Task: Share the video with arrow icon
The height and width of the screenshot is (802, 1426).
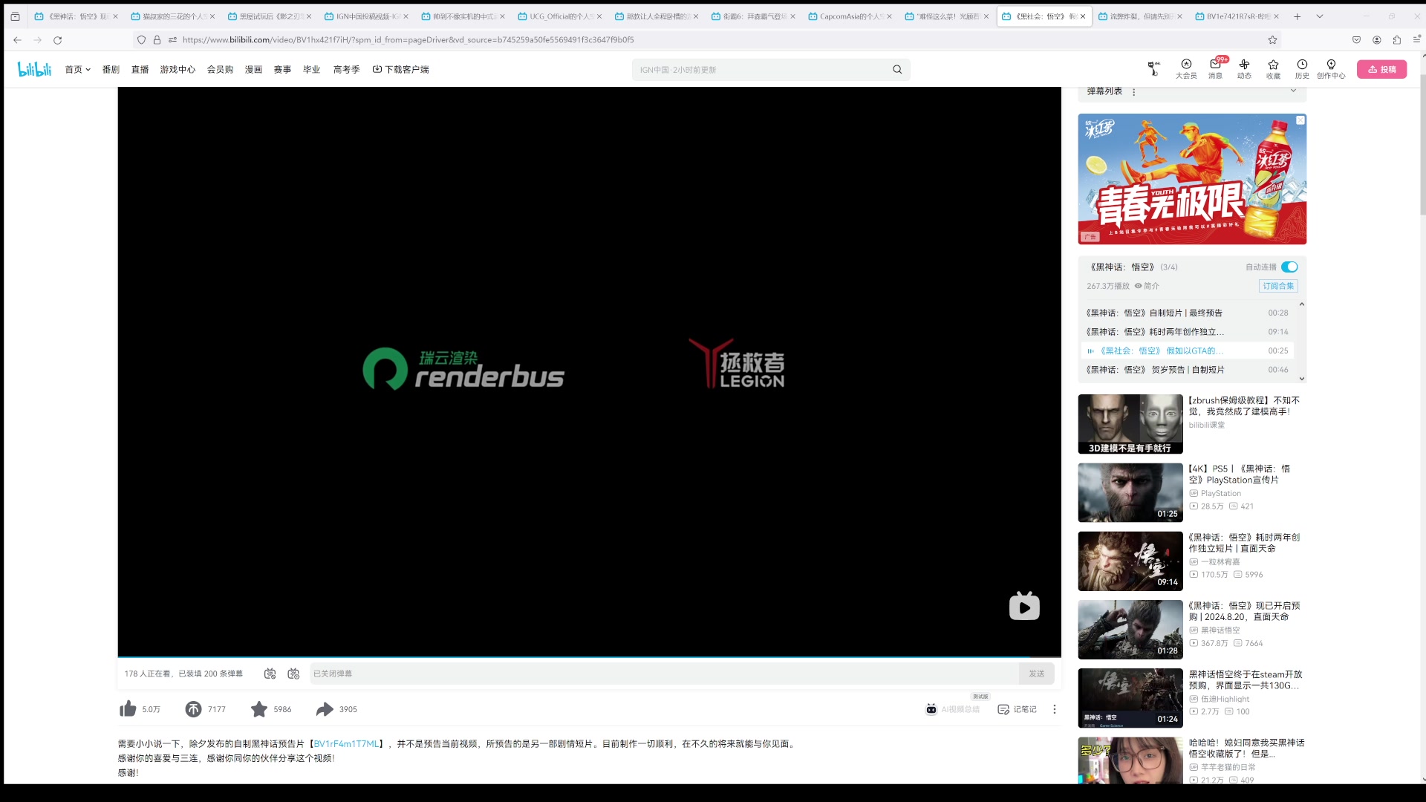Action: (325, 709)
